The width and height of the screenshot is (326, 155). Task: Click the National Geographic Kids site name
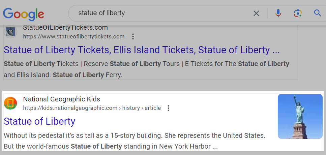point(62,99)
